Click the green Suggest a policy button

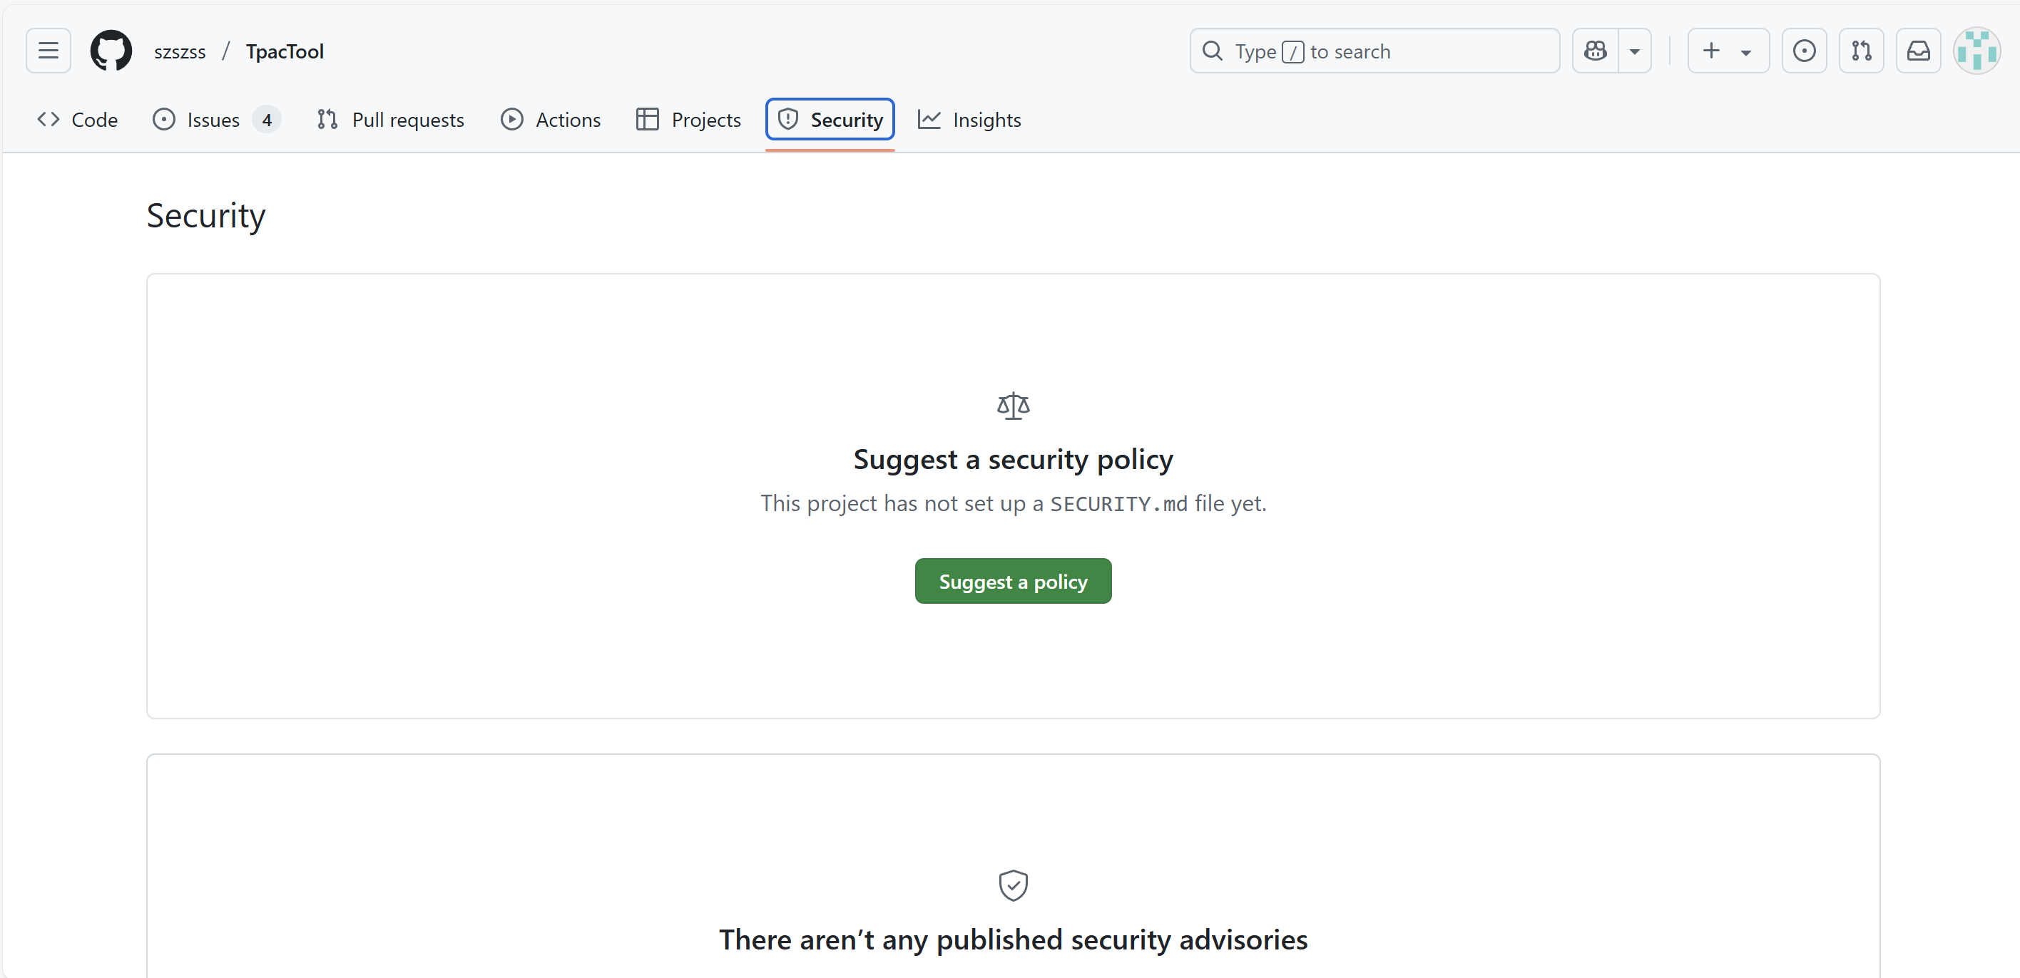[x=1012, y=582]
